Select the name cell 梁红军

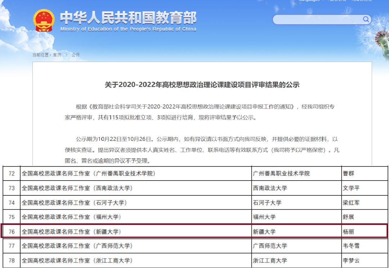click(351, 203)
